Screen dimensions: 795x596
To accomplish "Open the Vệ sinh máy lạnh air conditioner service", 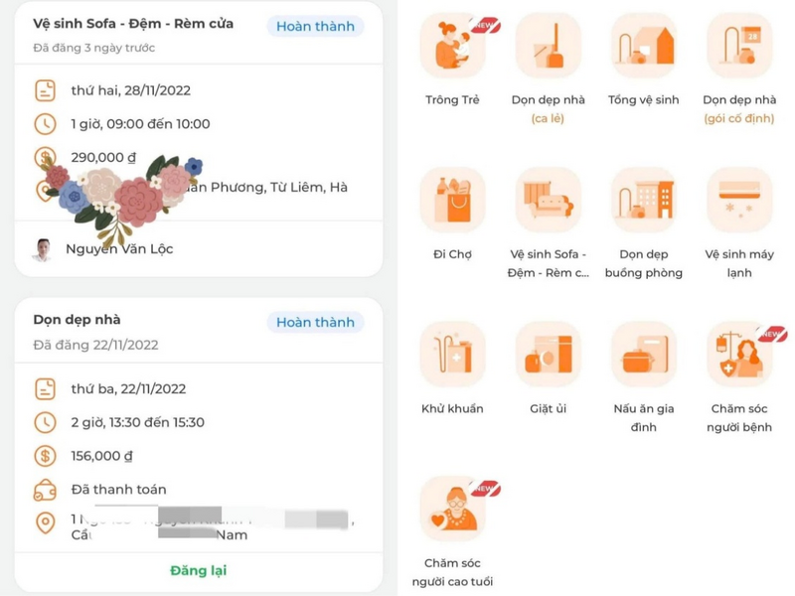I will coord(740,199).
